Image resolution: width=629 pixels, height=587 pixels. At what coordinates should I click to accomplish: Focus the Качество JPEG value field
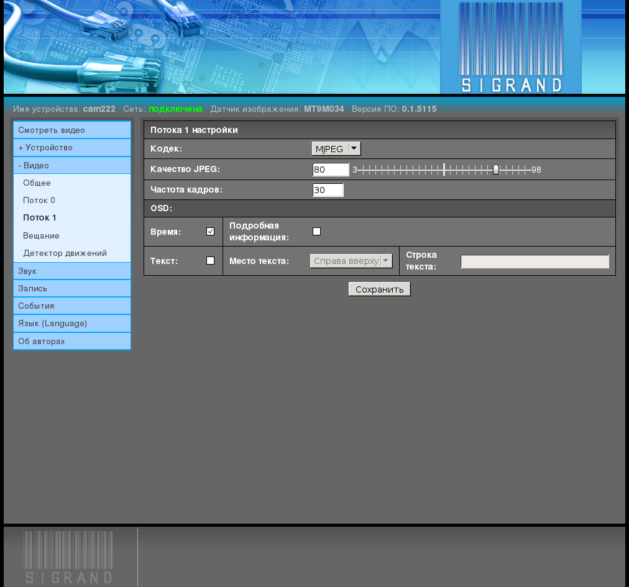pos(331,169)
